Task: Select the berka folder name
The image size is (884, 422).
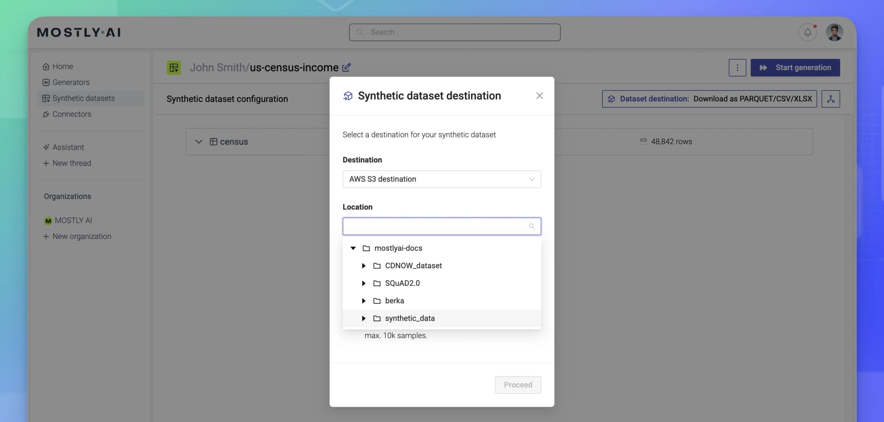Action: (x=395, y=301)
